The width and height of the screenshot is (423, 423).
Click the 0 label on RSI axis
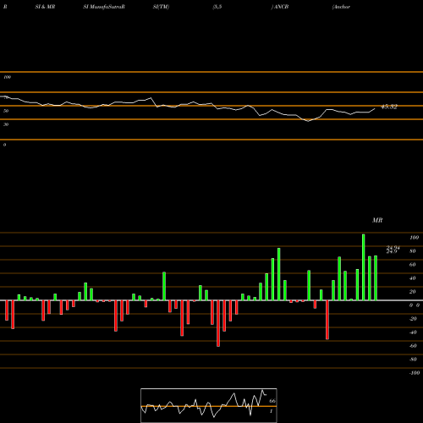(x=4, y=145)
